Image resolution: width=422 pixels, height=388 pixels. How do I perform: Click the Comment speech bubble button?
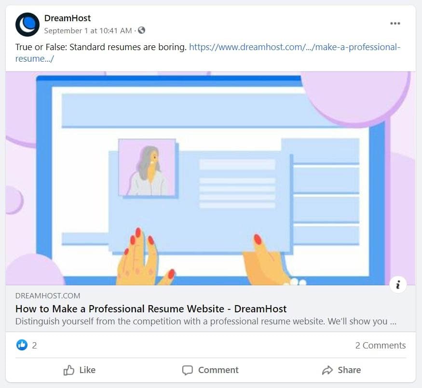[x=210, y=370]
